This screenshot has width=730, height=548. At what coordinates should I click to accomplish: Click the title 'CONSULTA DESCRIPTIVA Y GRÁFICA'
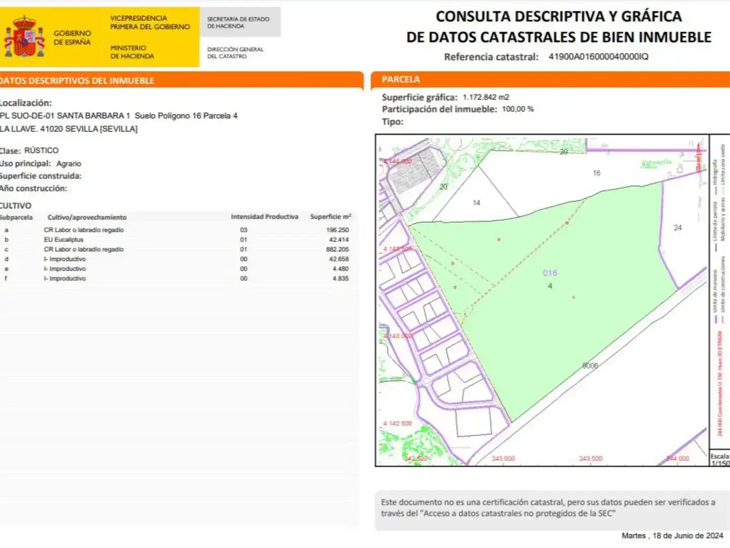tap(559, 16)
